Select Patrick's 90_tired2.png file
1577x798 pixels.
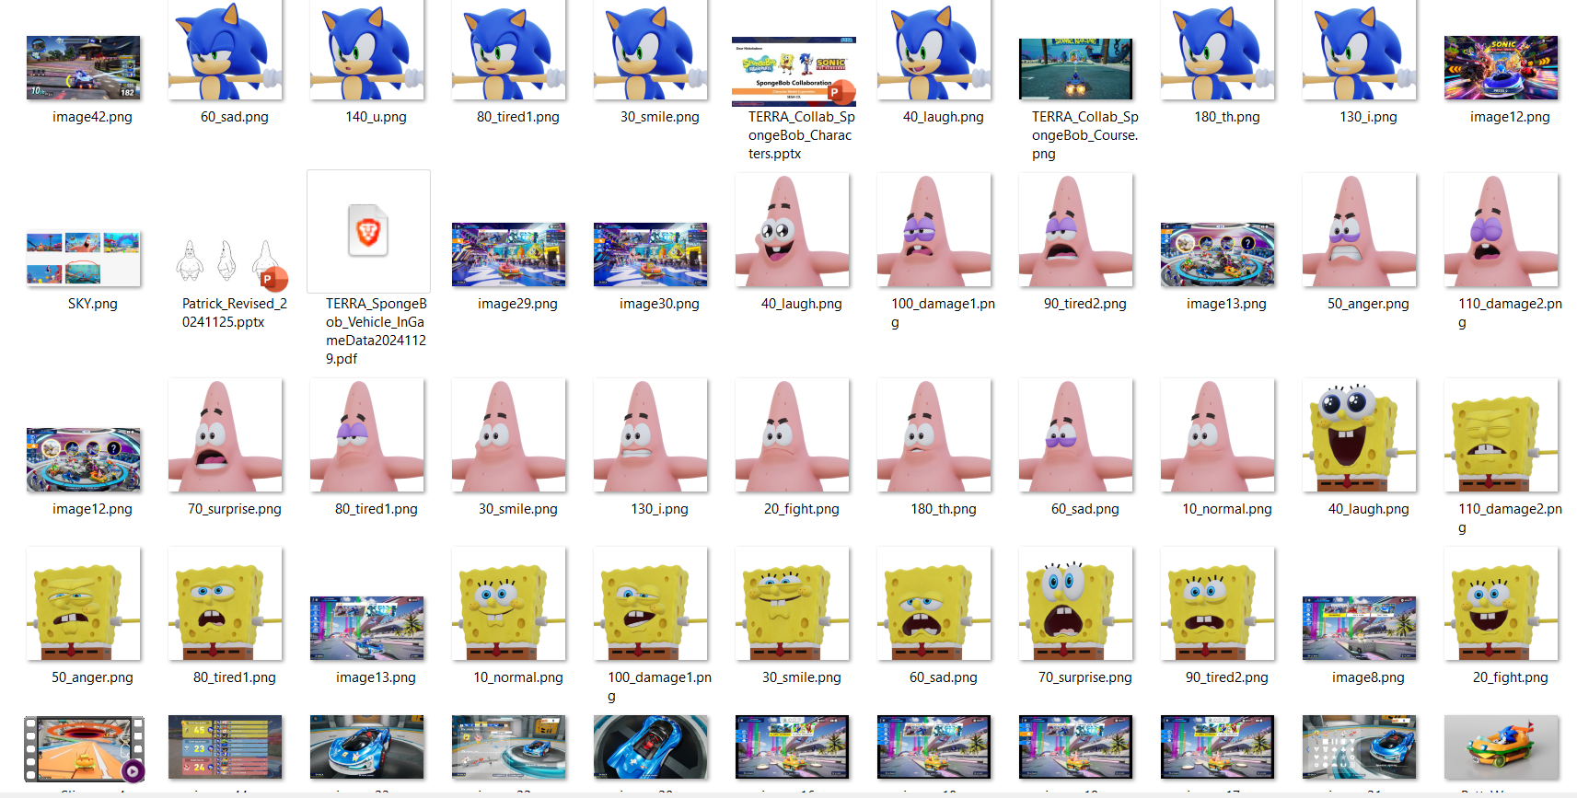point(1076,230)
